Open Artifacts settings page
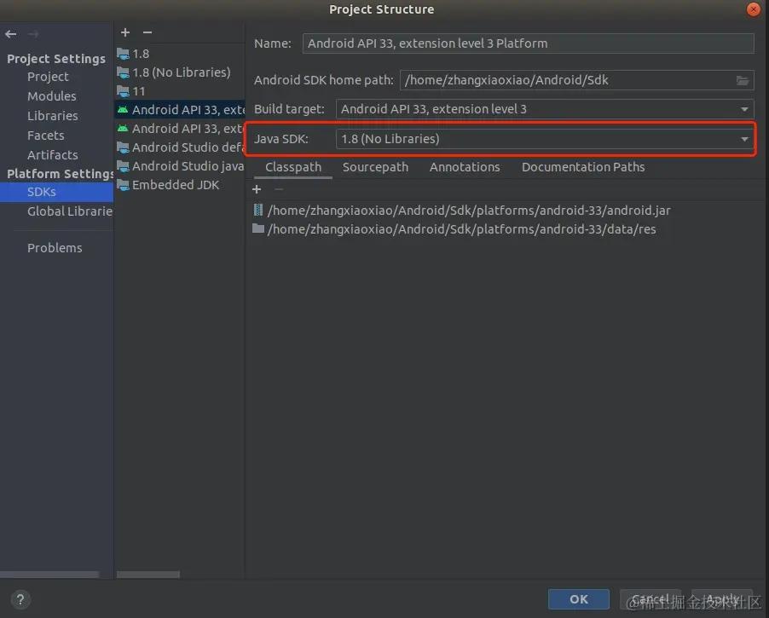This screenshot has height=618, width=769. [53, 155]
